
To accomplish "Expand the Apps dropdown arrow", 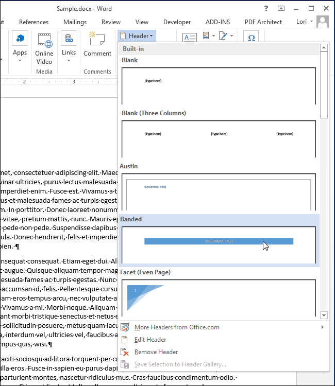I will (x=20, y=61).
